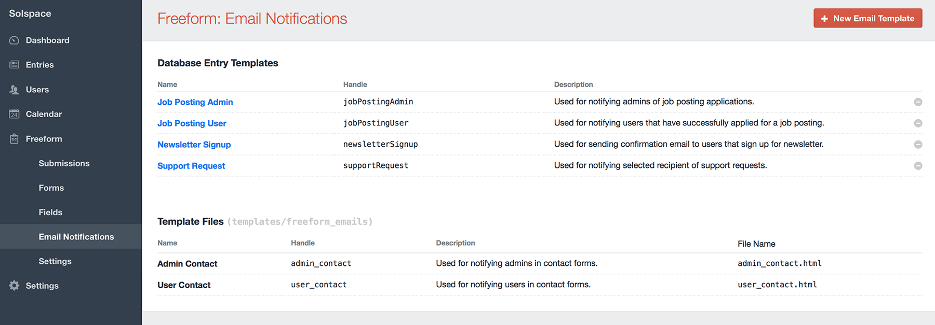Click the Freeform clipboard icon
935x325 pixels.
coord(14,139)
